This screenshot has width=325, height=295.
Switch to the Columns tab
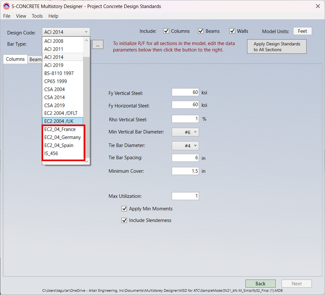click(x=15, y=59)
